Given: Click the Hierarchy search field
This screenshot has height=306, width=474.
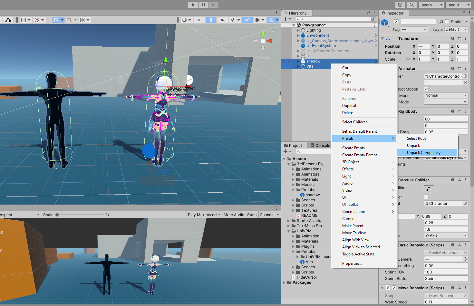Looking at the screenshot, I should [x=333, y=19].
